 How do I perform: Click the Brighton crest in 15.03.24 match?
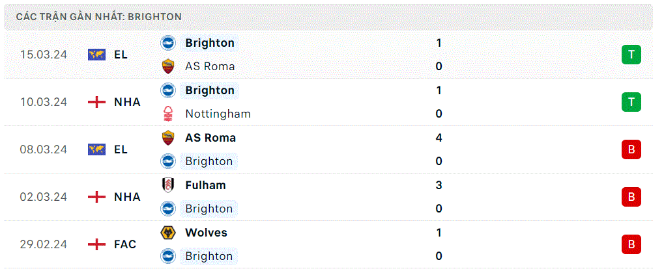click(x=168, y=43)
